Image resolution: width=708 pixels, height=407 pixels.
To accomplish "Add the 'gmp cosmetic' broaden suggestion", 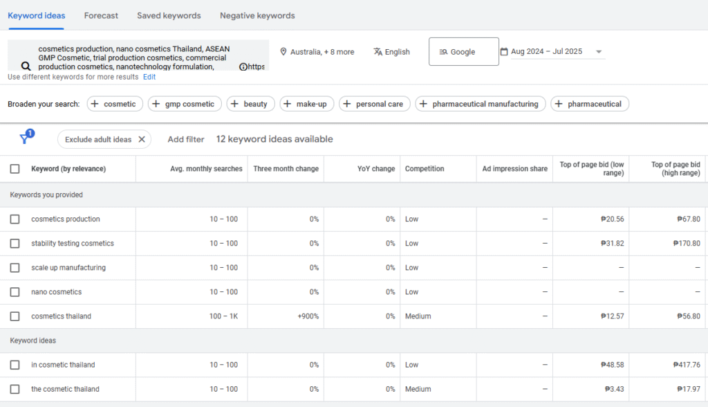I will point(184,104).
